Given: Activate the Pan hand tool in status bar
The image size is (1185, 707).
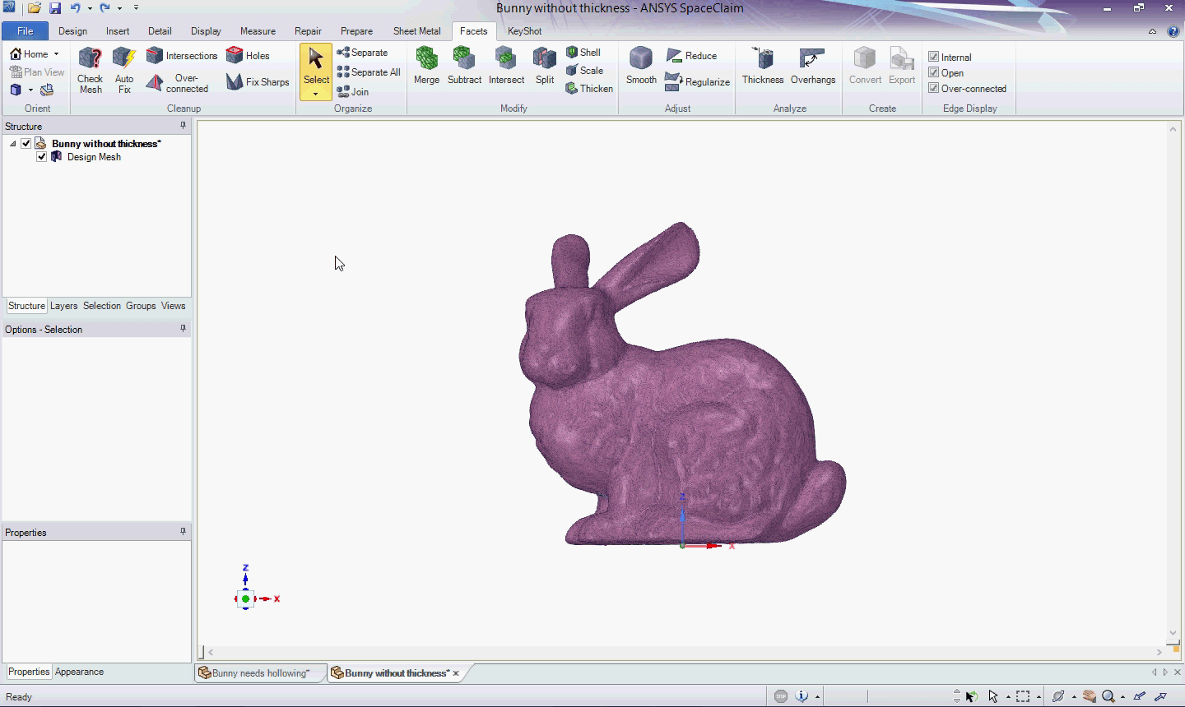Looking at the screenshot, I should (1090, 696).
